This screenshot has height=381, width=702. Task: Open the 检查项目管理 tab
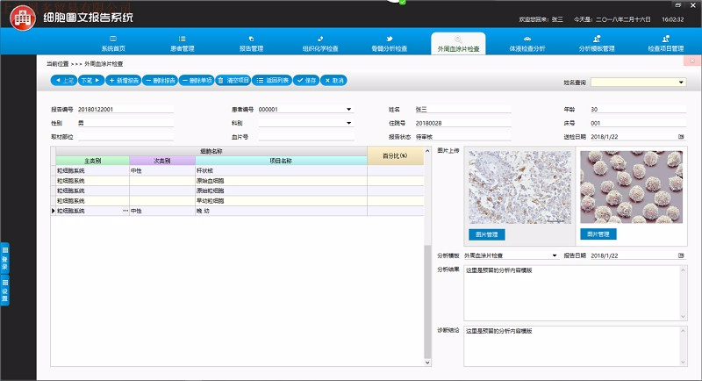coord(666,43)
